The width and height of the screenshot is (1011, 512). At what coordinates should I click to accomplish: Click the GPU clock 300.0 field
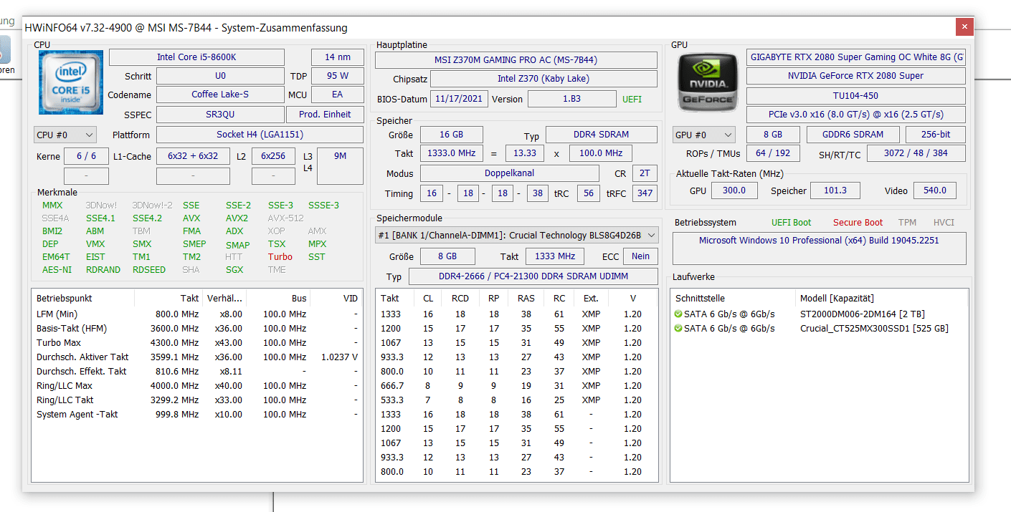(x=734, y=190)
